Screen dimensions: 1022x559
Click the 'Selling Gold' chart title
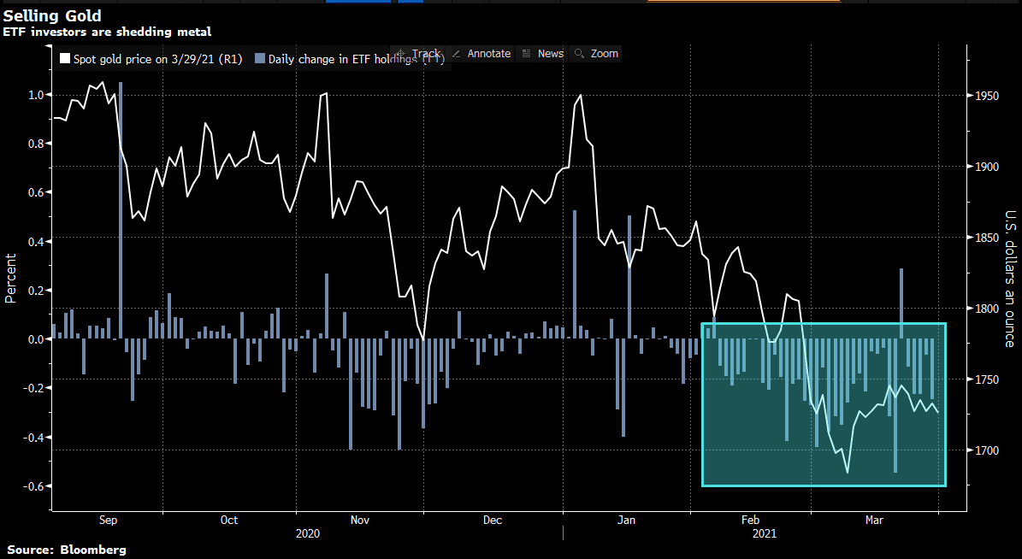click(52, 15)
